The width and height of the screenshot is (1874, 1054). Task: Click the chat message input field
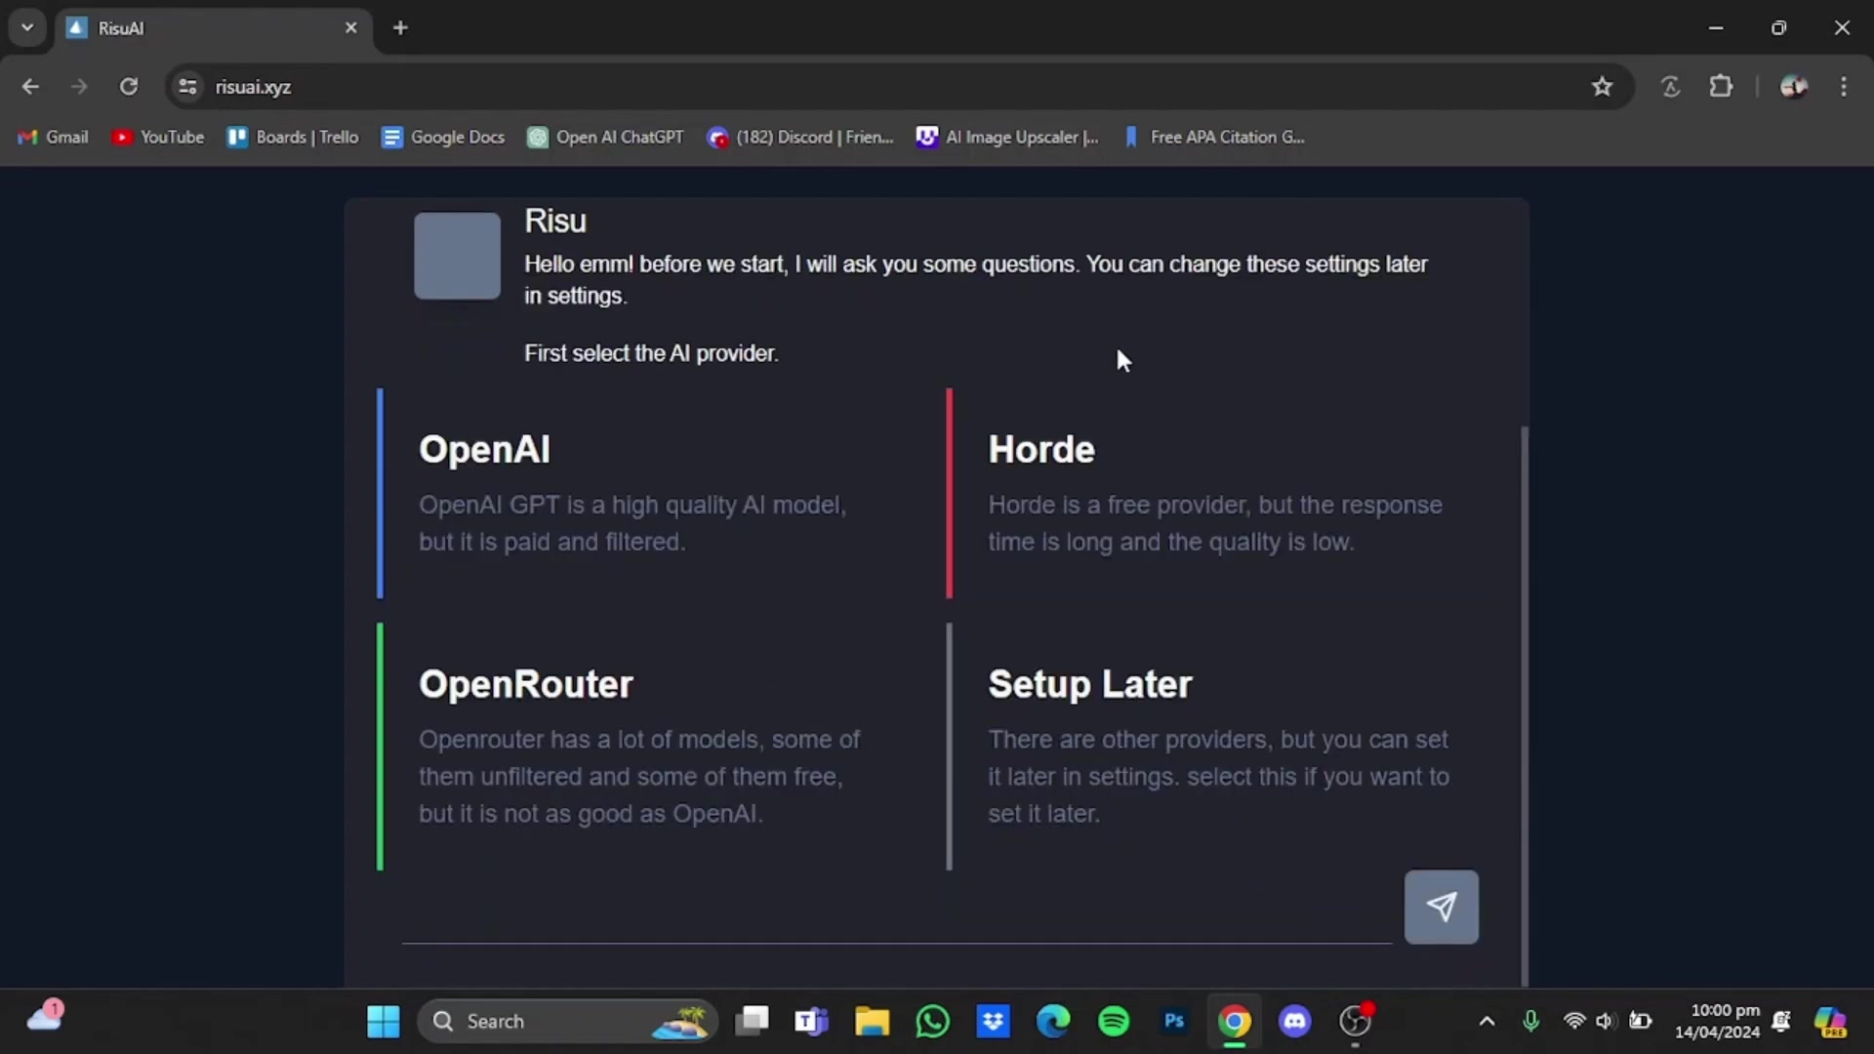pyautogui.click(x=896, y=917)
